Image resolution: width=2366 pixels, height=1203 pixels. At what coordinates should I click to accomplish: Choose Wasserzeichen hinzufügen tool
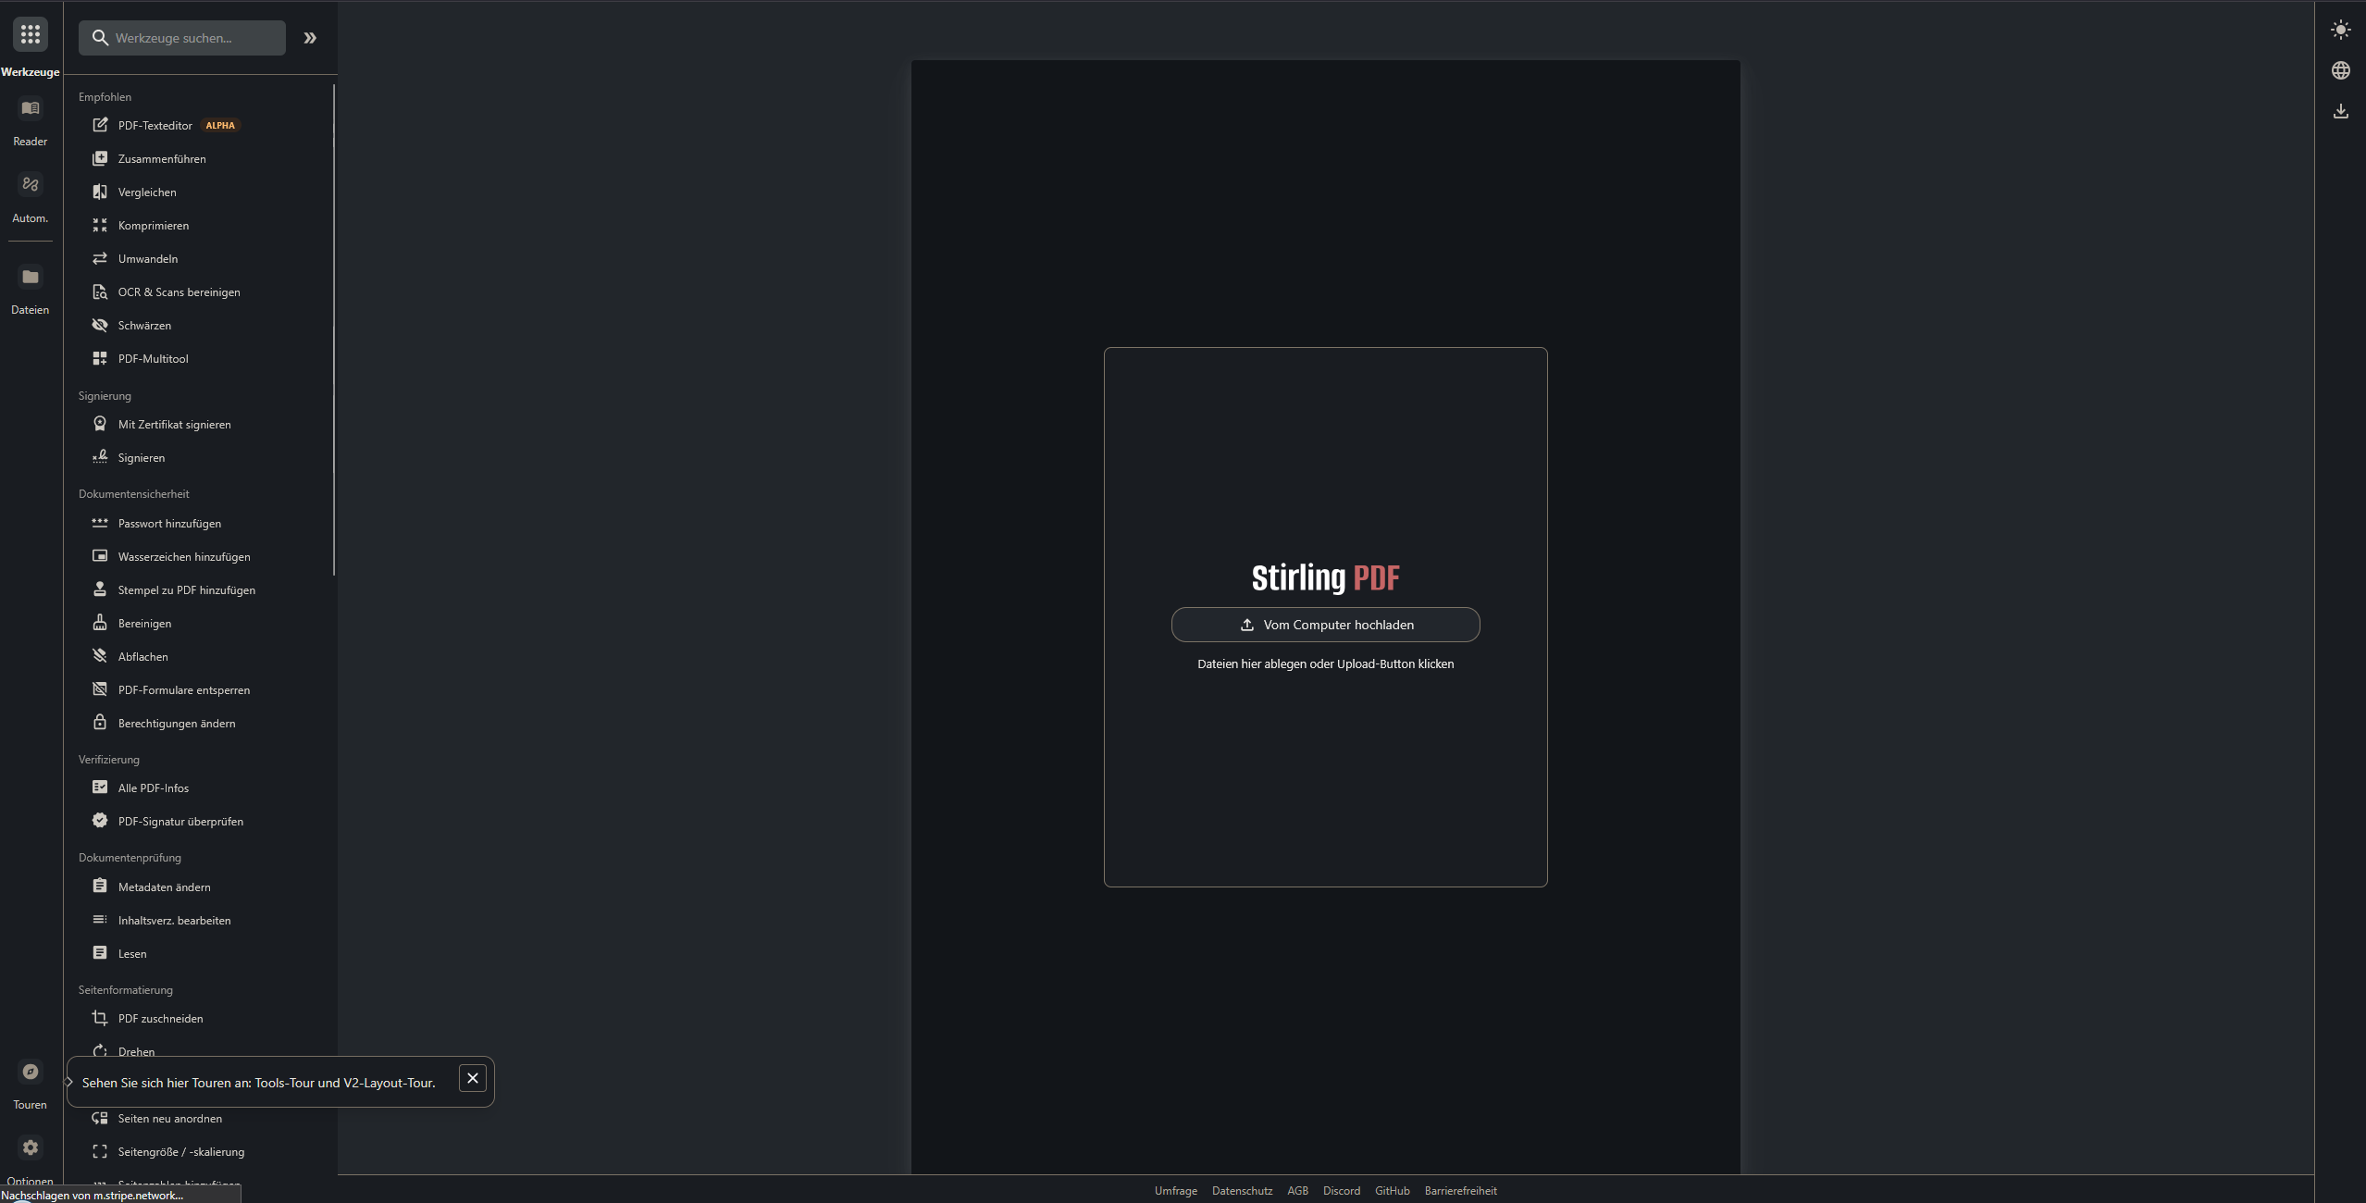(184, 557)
